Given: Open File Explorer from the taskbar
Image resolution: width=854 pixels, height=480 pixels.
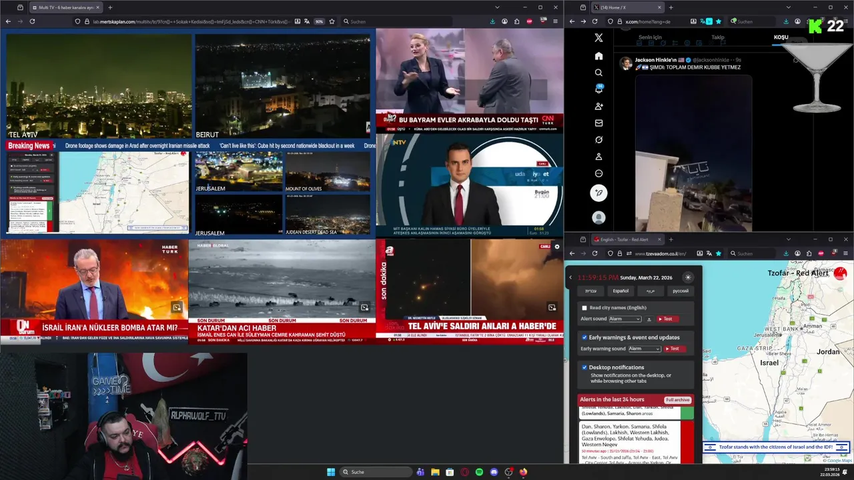Looking at the screenshot, I should 435,472.
